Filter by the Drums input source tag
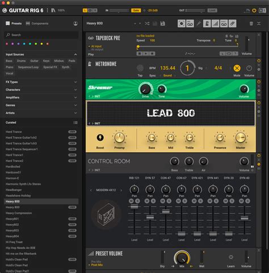The height and width of the screenshot is (273, 269). coord(21,61)
